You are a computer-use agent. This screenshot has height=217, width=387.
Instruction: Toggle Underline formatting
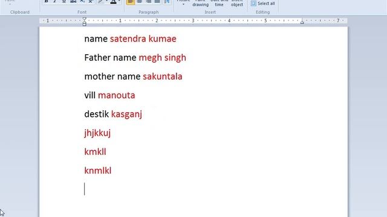tap(64, 1)
